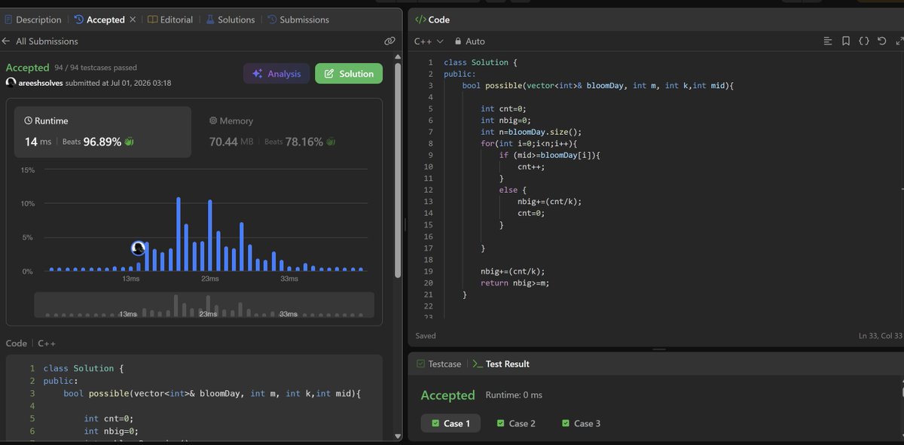Click the bookmark icon in code toolbar

(x=846, y=41)
